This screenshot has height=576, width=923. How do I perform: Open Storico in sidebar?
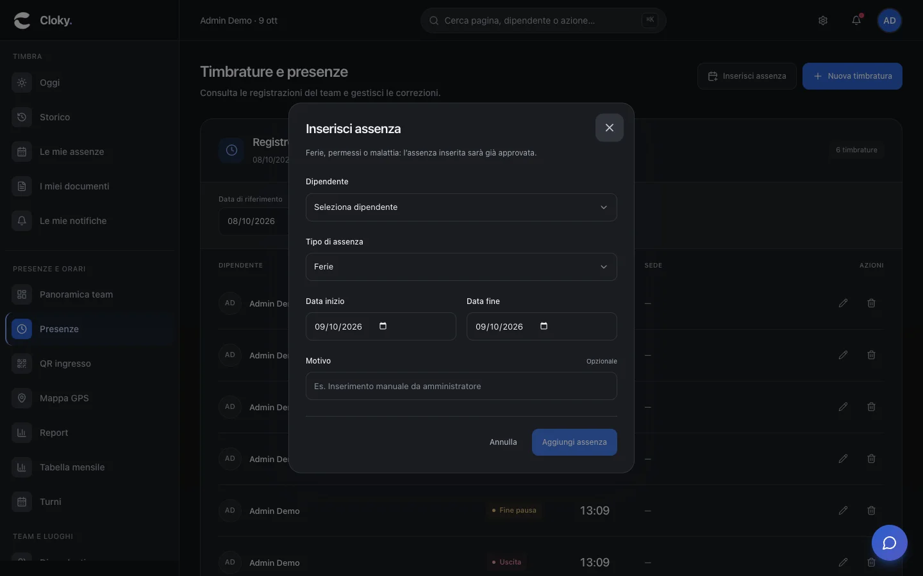point(90,117)
